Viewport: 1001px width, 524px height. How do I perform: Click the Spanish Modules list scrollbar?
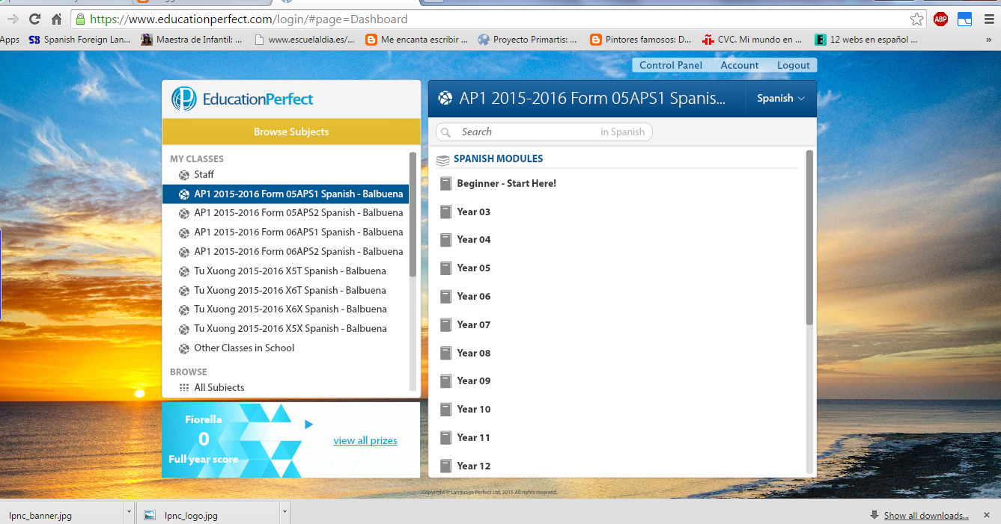(x=809, y=238)
